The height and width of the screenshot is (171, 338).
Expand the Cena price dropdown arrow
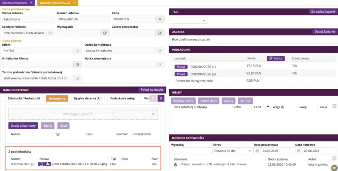click(160, 19)
